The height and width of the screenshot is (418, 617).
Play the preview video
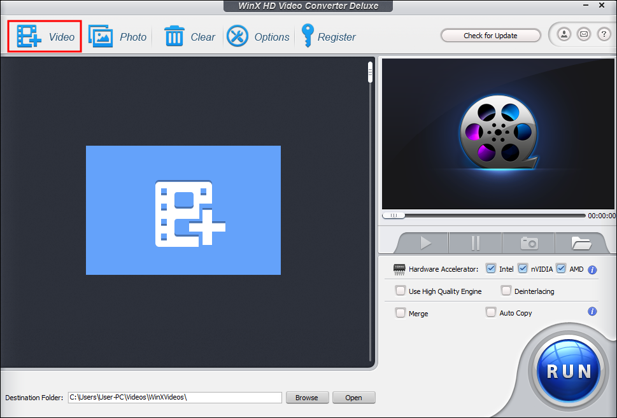click(425, 243)
